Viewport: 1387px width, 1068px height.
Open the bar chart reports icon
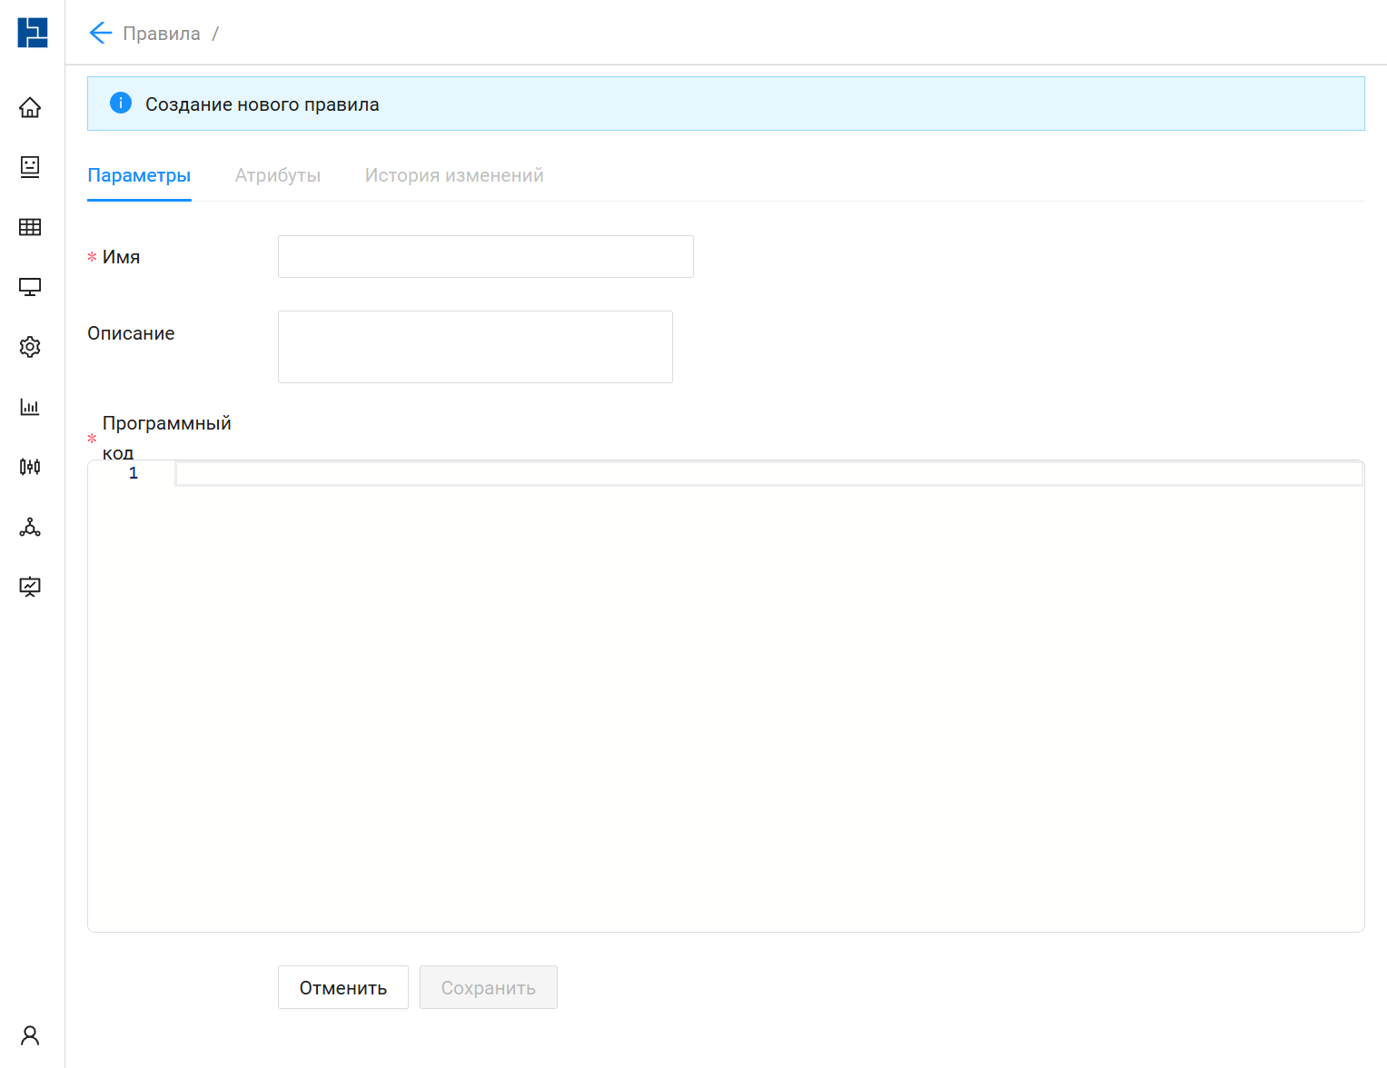click(x=30, y=407)
